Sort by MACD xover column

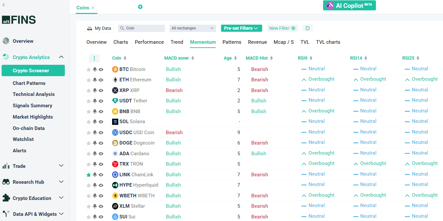point(179,58)
